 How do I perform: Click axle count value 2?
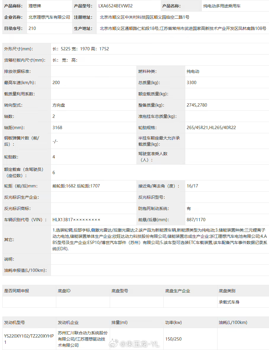(x=54, y=116)
